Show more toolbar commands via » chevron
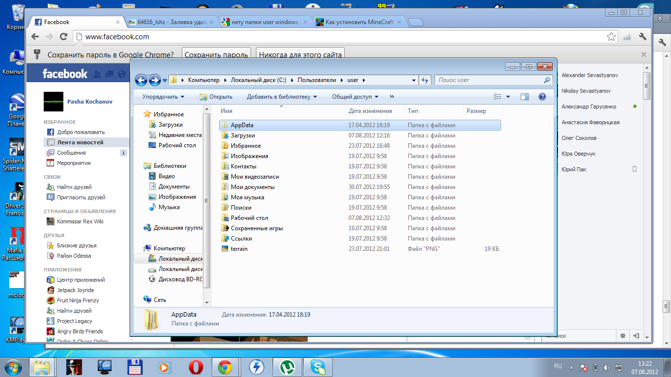Image resolution: width=671 pixels, height=377 pixels. click(x=391, y=97)
